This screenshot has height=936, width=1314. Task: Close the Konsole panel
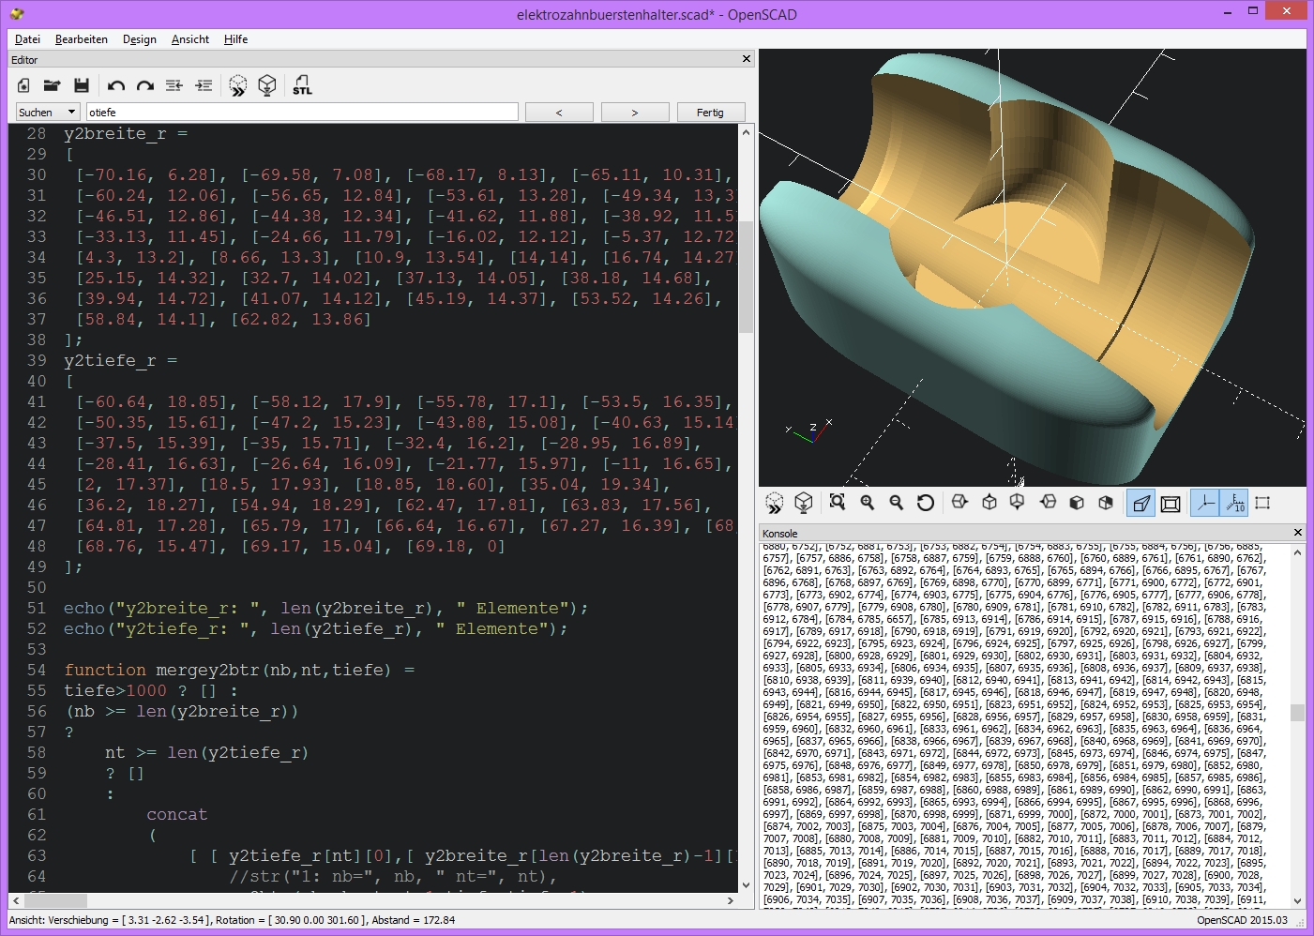pyautogui.click(x=1298, y=533)
